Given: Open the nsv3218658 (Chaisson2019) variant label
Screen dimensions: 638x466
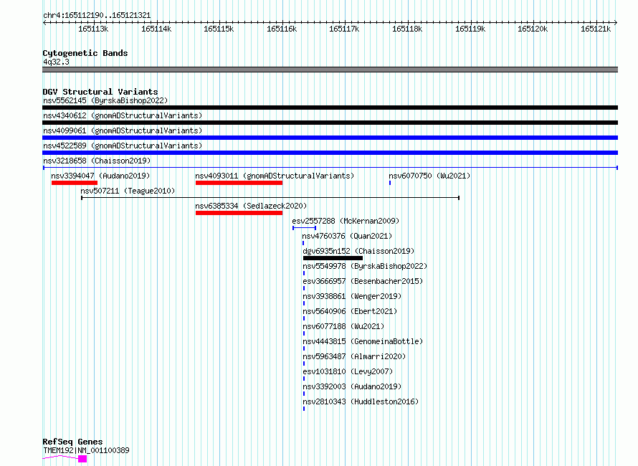Looking at the screenshot, I should tap(97, 161).
